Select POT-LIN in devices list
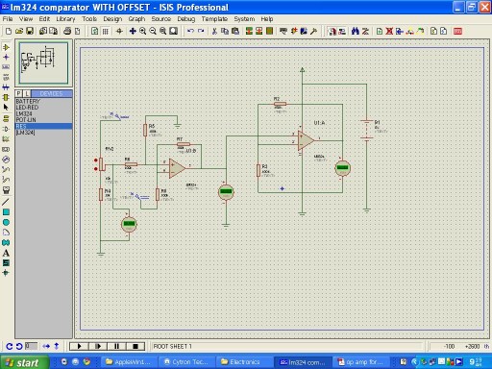The width and height of the screenshot is (492, 369). click(x=43, y=120)
